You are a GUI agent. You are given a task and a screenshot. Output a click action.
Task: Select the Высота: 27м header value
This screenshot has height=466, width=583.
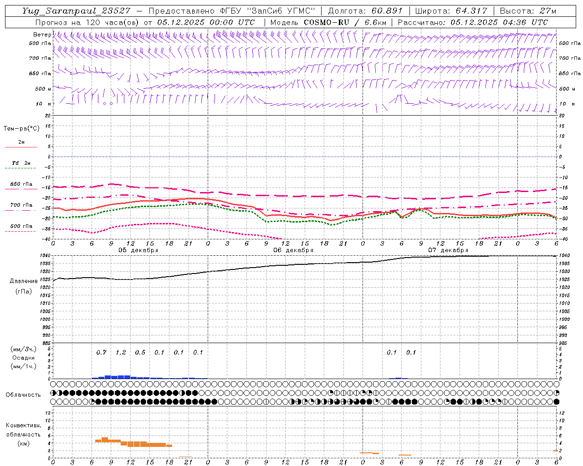(528, 11)
